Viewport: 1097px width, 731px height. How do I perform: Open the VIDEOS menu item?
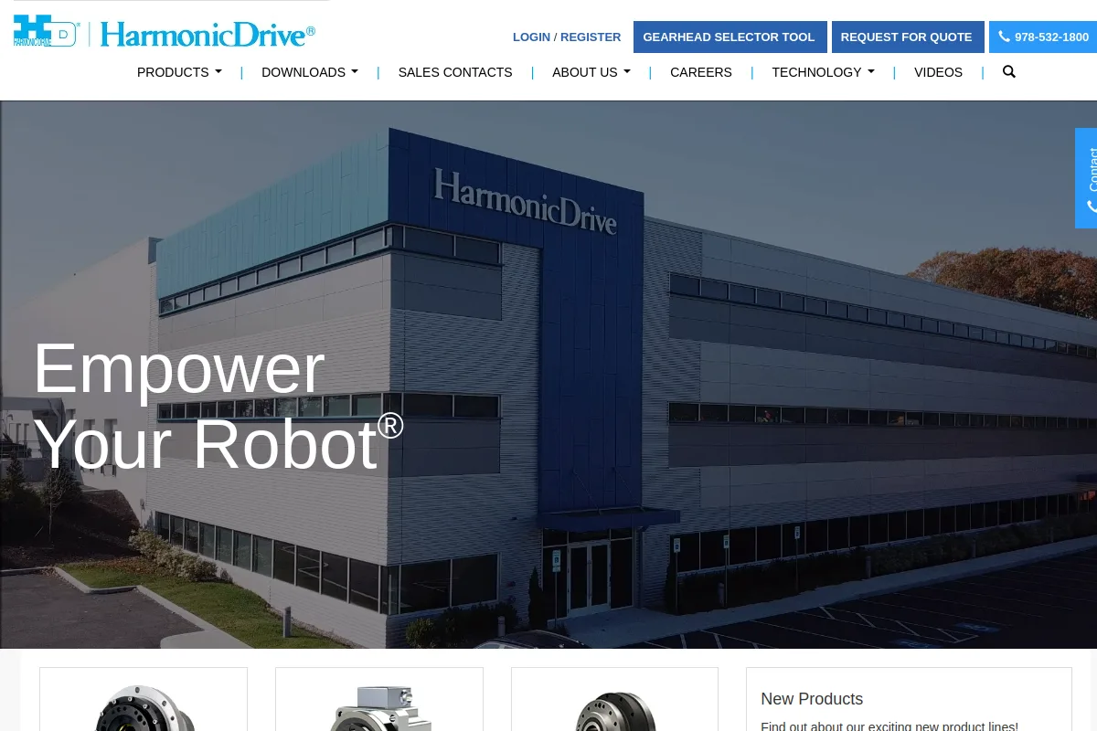point(938,72)
